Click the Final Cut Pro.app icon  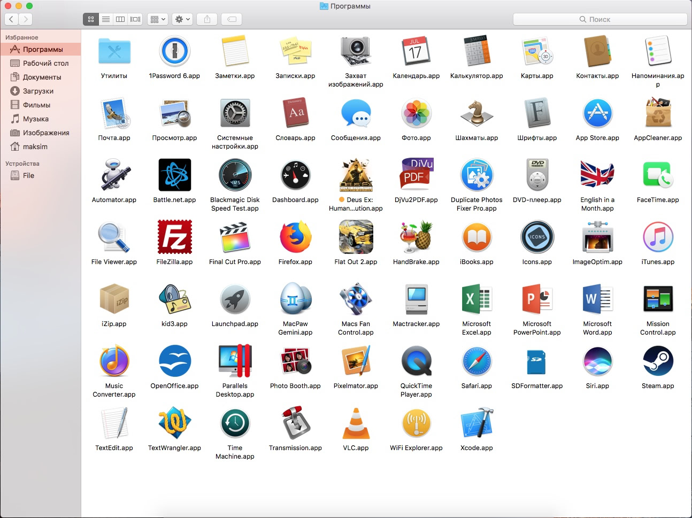click(x=235, y=237)
